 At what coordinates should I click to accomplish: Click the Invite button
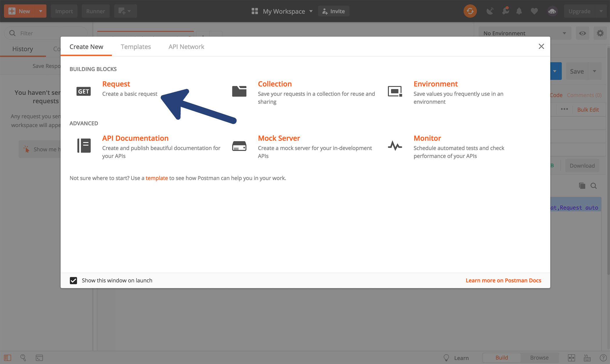pos(333,11)
